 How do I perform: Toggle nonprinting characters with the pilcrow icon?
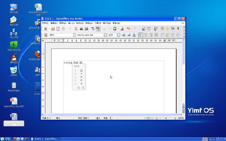(x=178, y=29)
